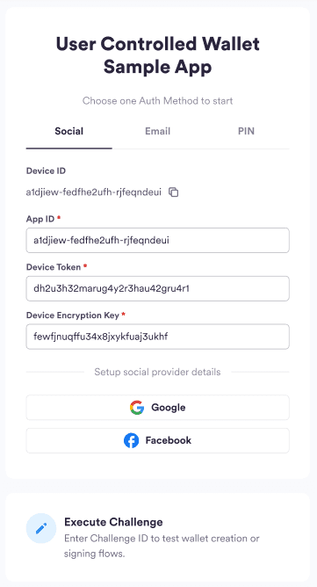Click the Google logo icon
This screenshot has width=317, height=587.
[137, 408]
